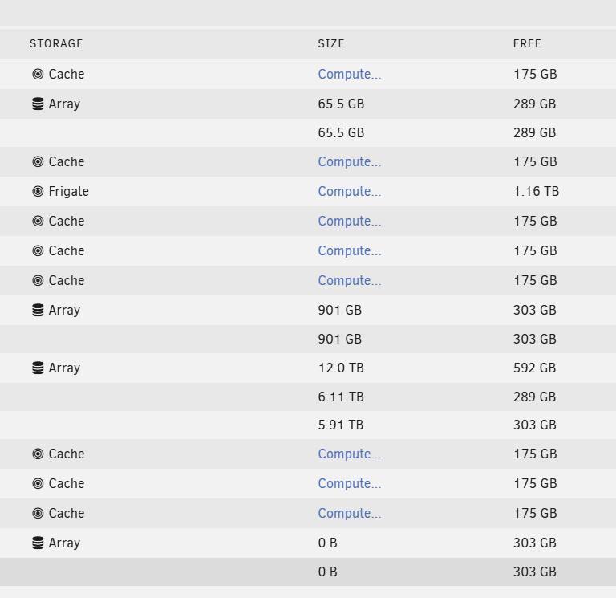Select the 592 GB free value
This screenshot has width=616, height=598.
coord(535,368)
